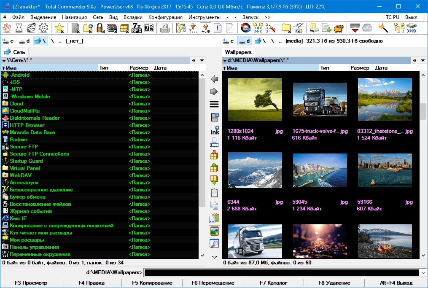This screenshot has height=288, width=428.
Task: Click the disc with green plus icon
Action: (326, 28)
